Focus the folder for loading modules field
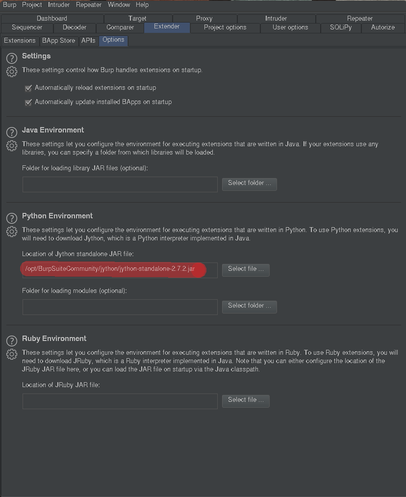 [120, 307]
